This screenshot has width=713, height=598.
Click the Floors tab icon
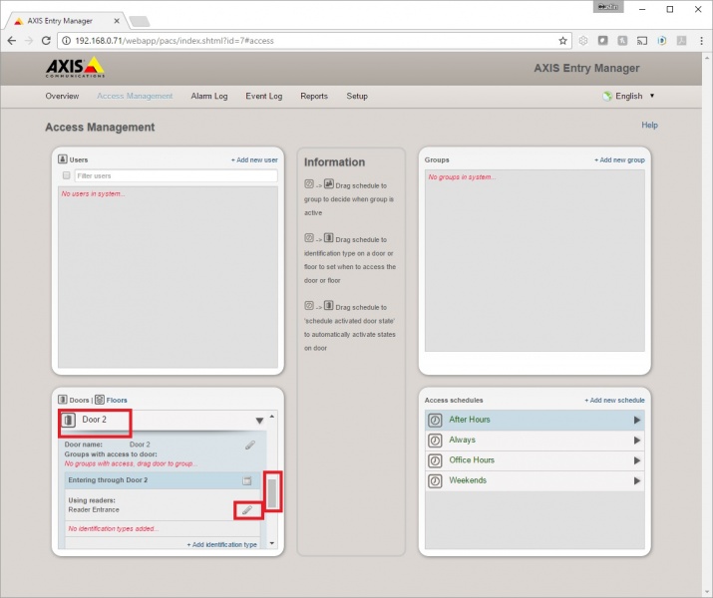100,400
